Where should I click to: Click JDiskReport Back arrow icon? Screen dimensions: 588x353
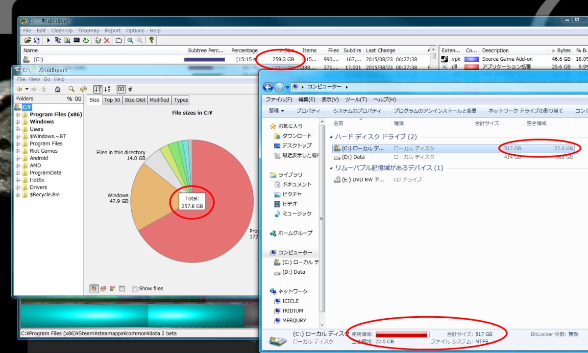[20, 89]
